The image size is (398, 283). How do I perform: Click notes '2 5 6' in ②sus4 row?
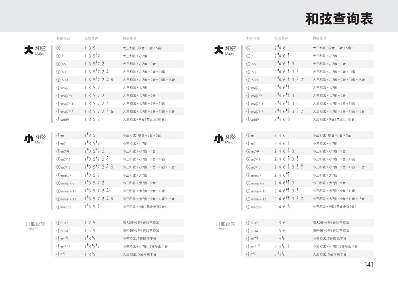280,231
